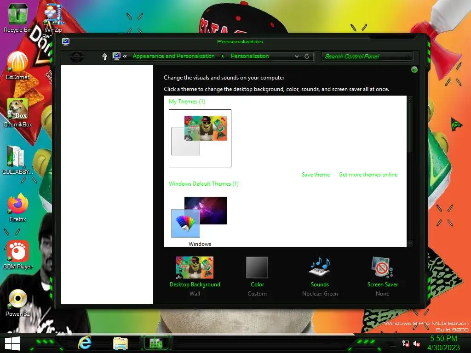The width and height of the screenshot is (471, 353).
Task: Click the Custom color value text
Action: (x=257, y=294)
